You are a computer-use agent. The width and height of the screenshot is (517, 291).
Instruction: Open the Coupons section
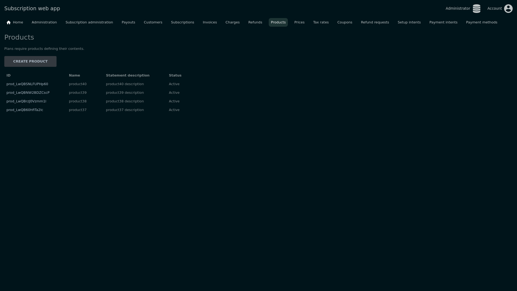[x=344, y=22]
